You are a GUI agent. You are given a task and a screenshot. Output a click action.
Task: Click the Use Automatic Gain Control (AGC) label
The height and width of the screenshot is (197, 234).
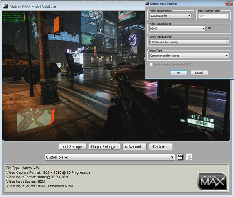(173, 65)
